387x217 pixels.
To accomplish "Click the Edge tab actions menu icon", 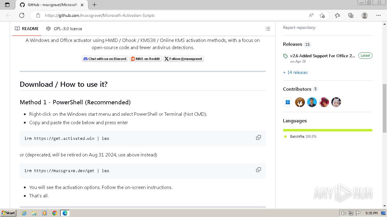I will 7,5.
